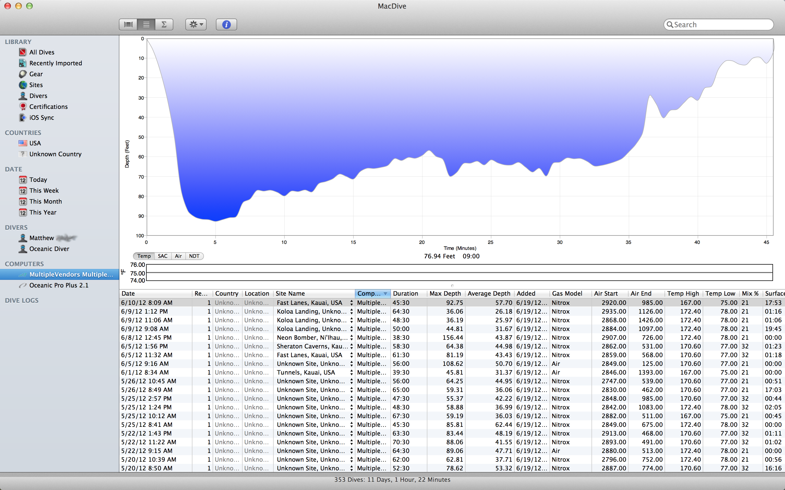This screenshot has width=785, height=490.
Task: Open the Sites globe icon
Action: point(22,85)
